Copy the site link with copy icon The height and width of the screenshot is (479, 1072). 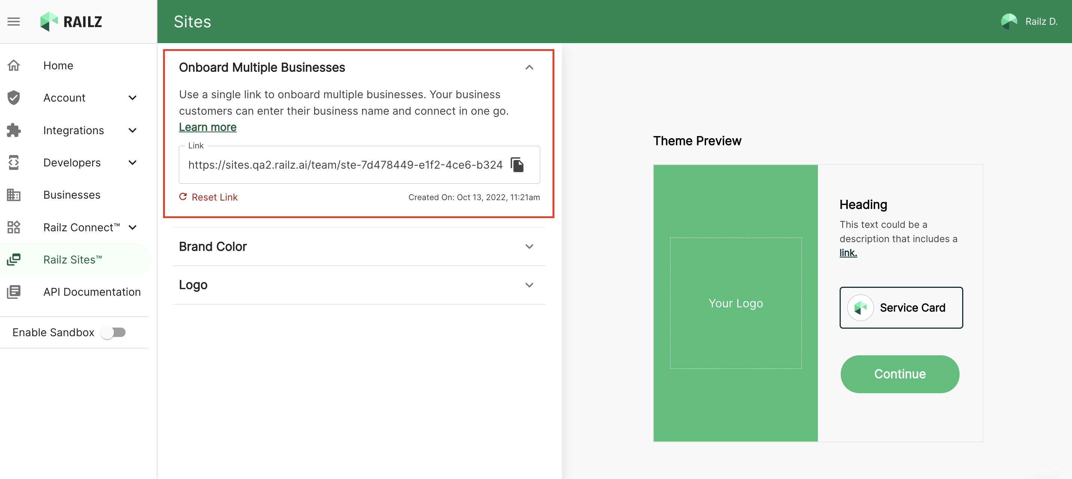[517, 165]
